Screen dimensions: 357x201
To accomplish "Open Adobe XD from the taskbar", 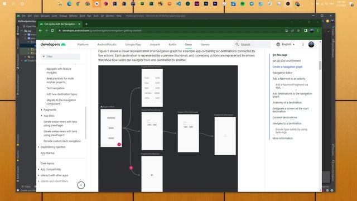I will coord(197,4).
